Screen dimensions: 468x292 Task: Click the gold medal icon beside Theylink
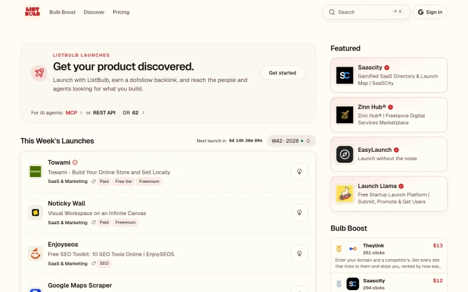[x=339, y=249]
